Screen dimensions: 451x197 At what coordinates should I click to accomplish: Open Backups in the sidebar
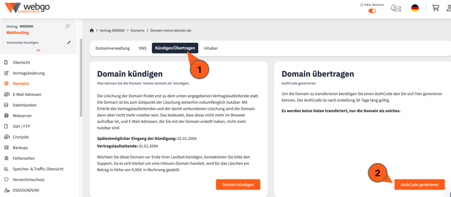20,148
